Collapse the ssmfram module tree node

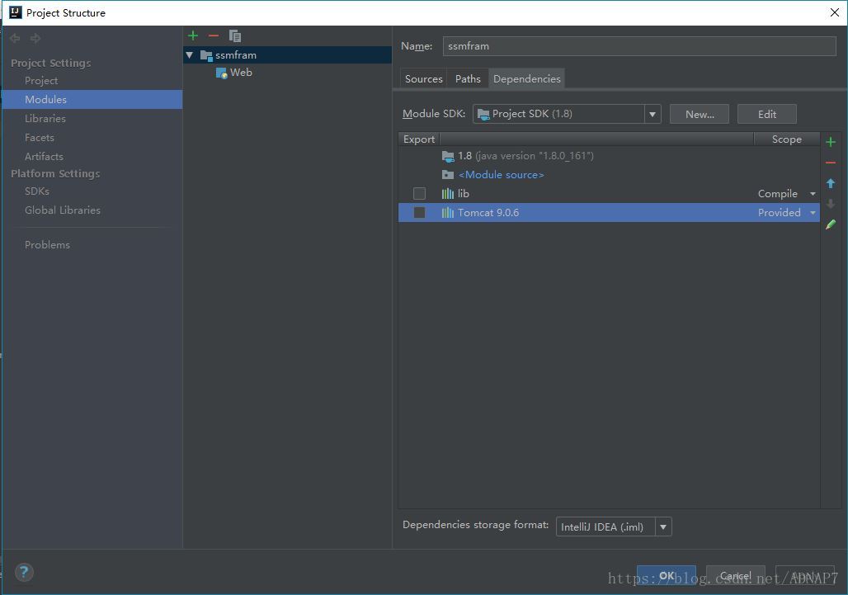coord(189,55)
